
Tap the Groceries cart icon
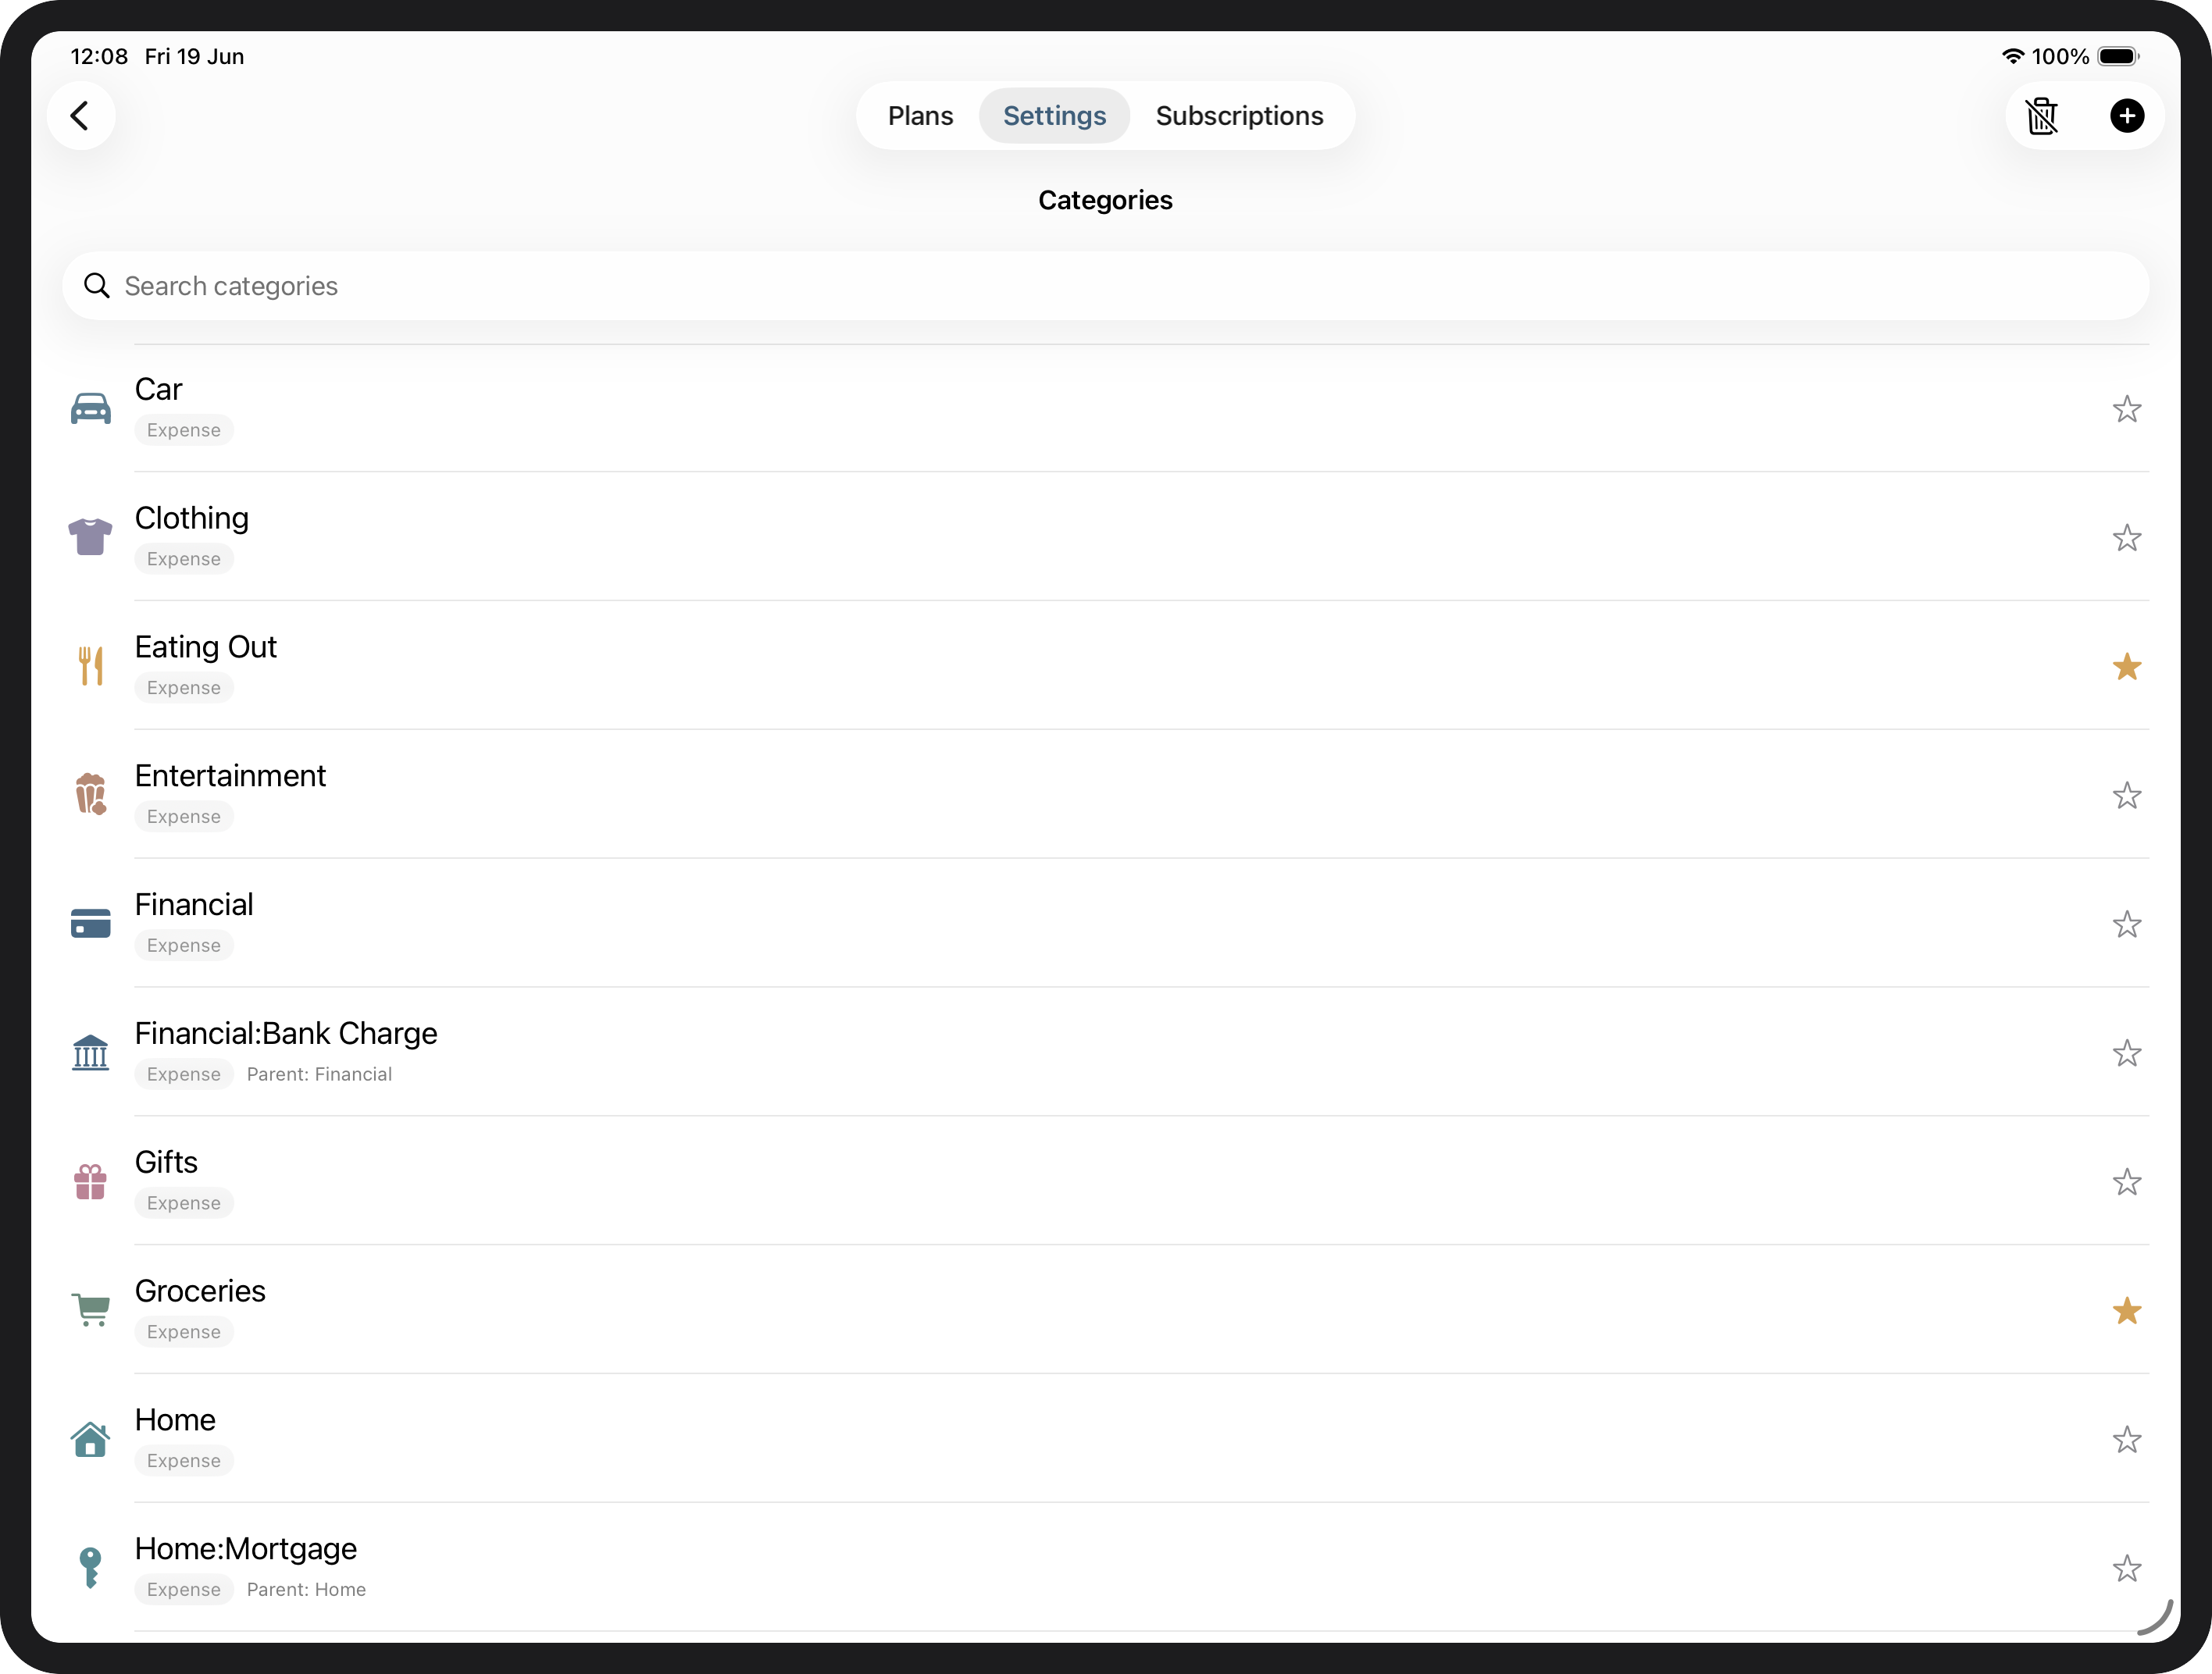click(x=91, y=1310)
